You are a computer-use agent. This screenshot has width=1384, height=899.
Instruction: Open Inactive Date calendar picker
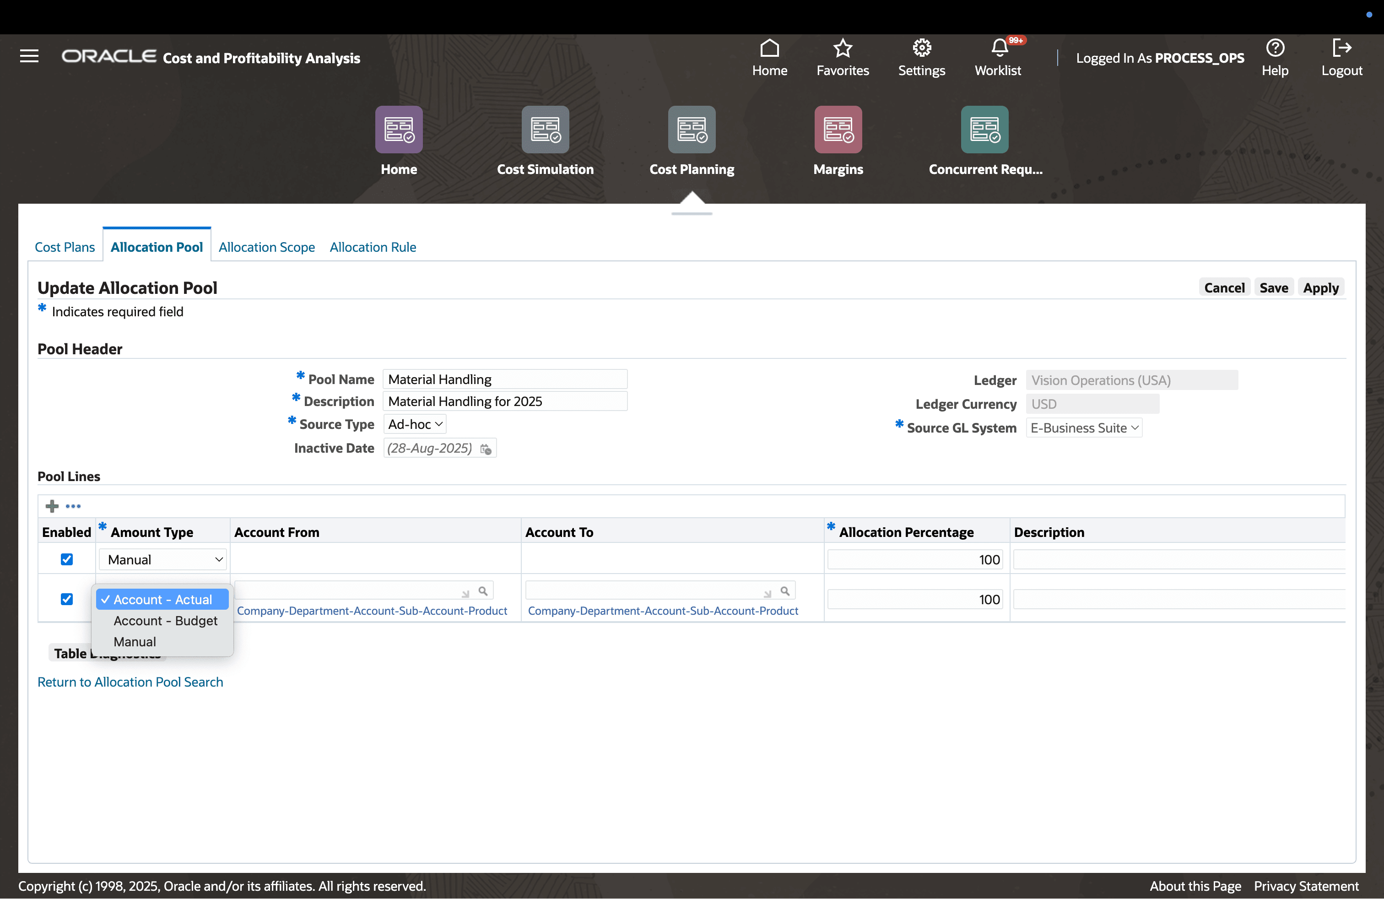tap(486, 449)
